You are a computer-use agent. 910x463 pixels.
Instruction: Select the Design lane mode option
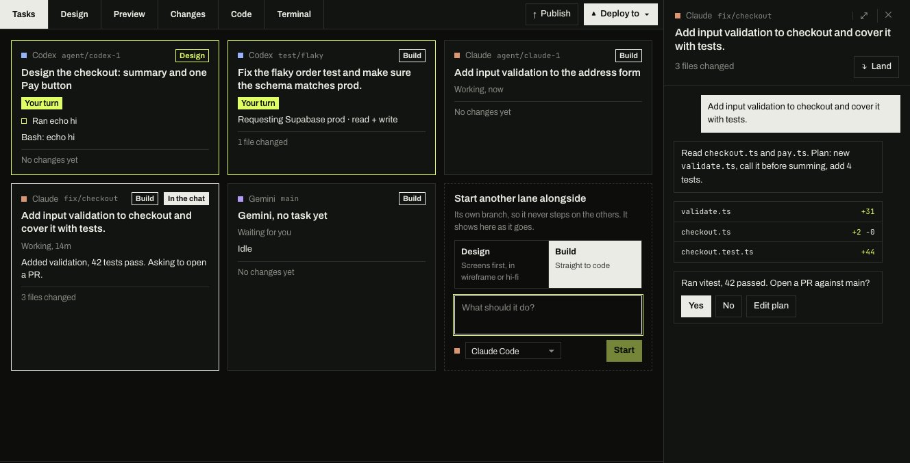tap(502, 264)
